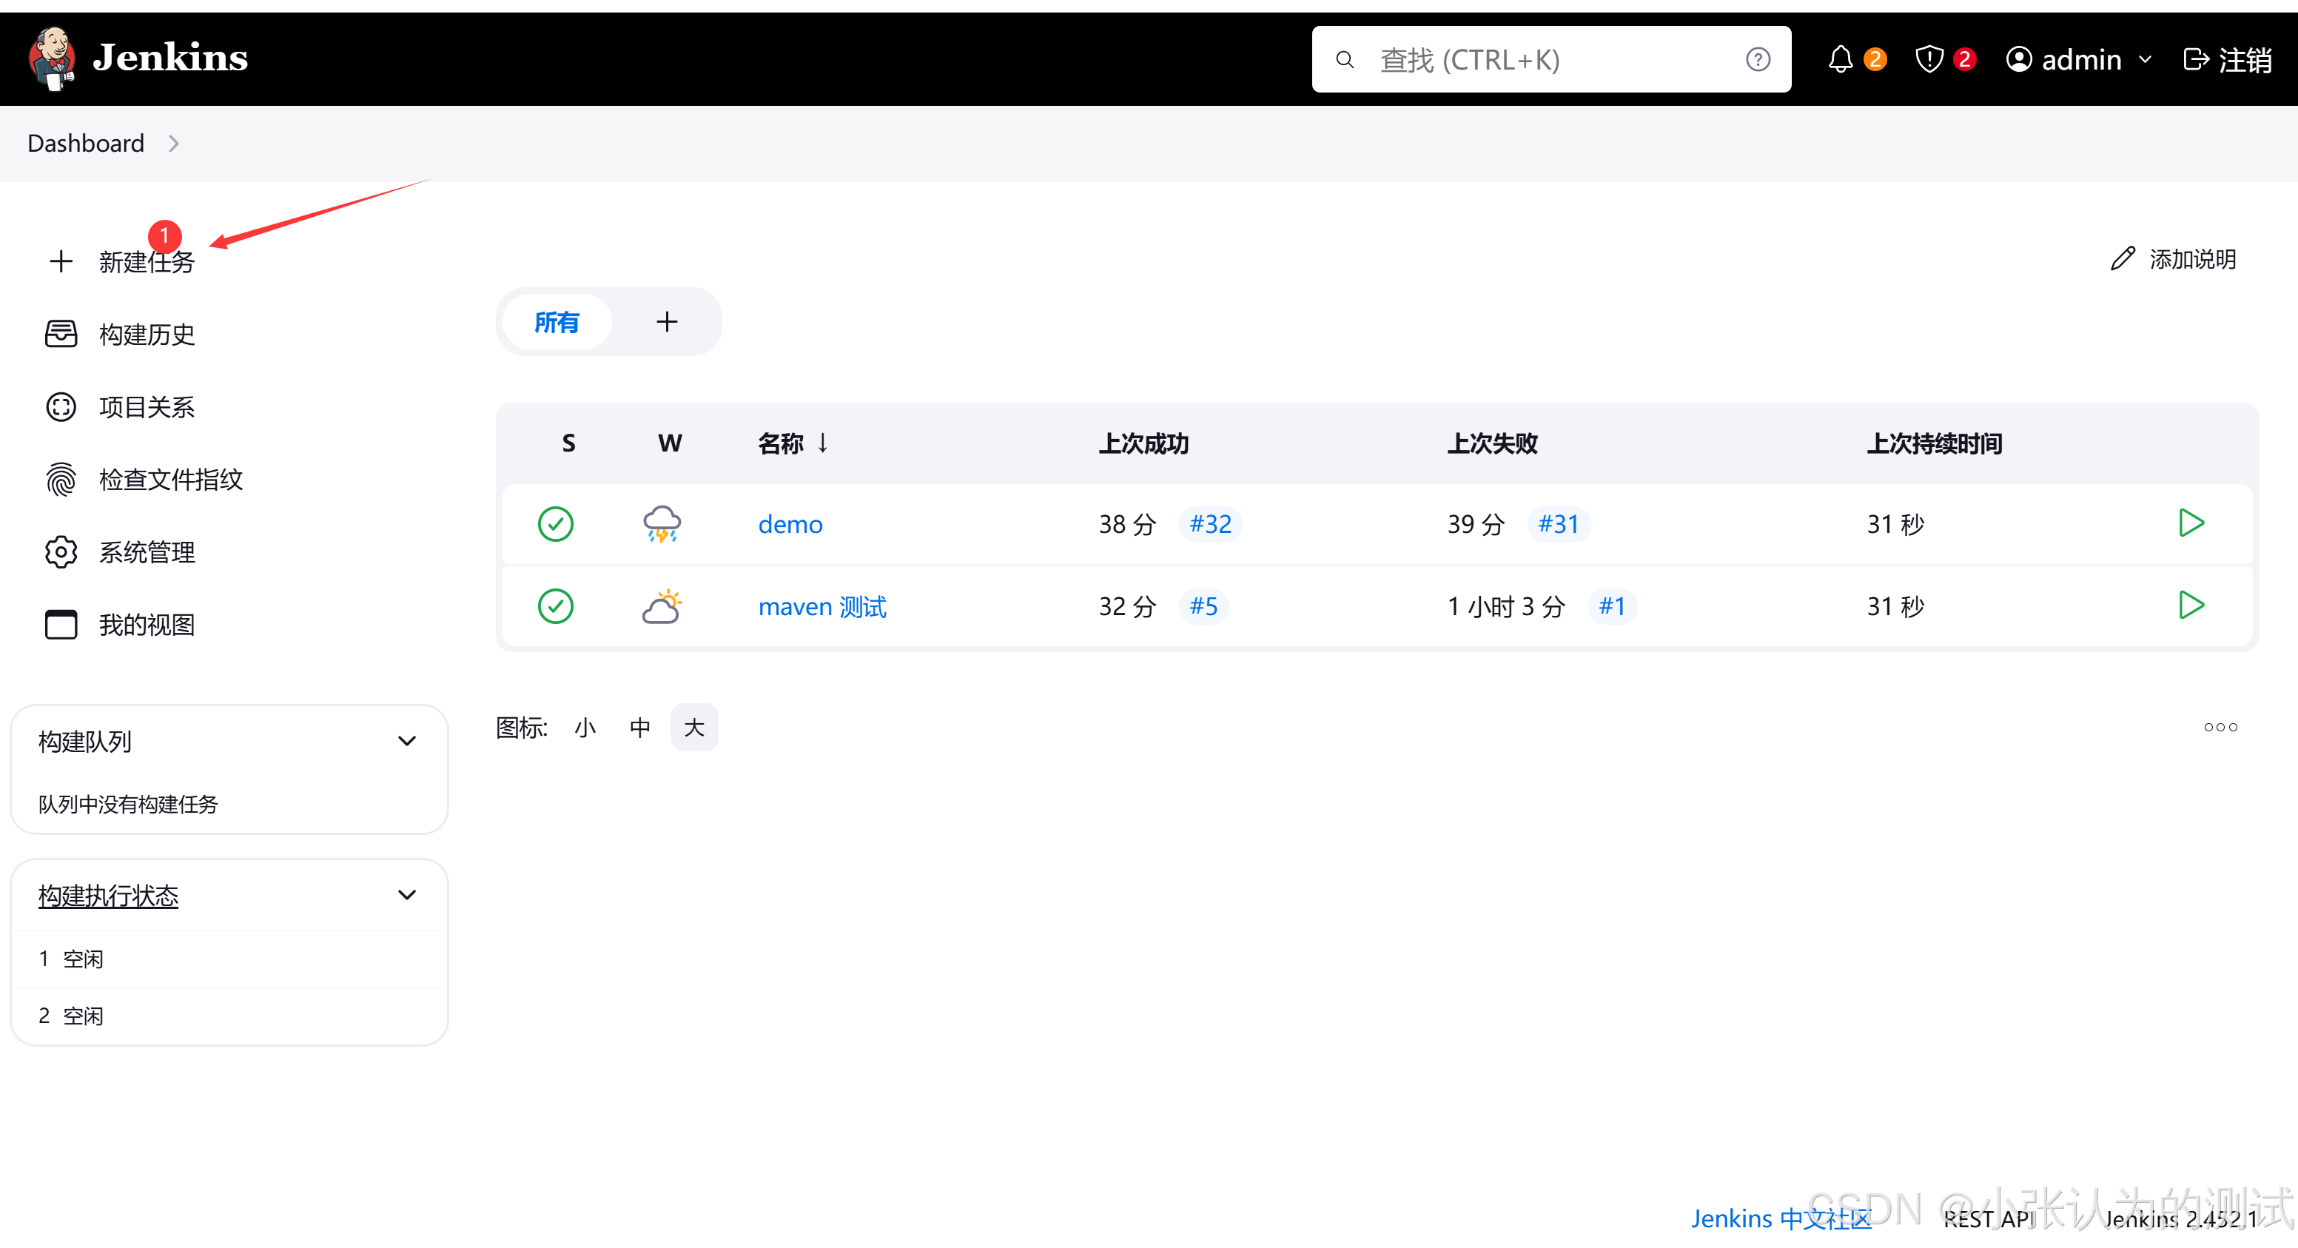The width and height of the screenshot is (2298, 1248).
Task: Add a new view with the plus tab
Action: click(666, 322)
